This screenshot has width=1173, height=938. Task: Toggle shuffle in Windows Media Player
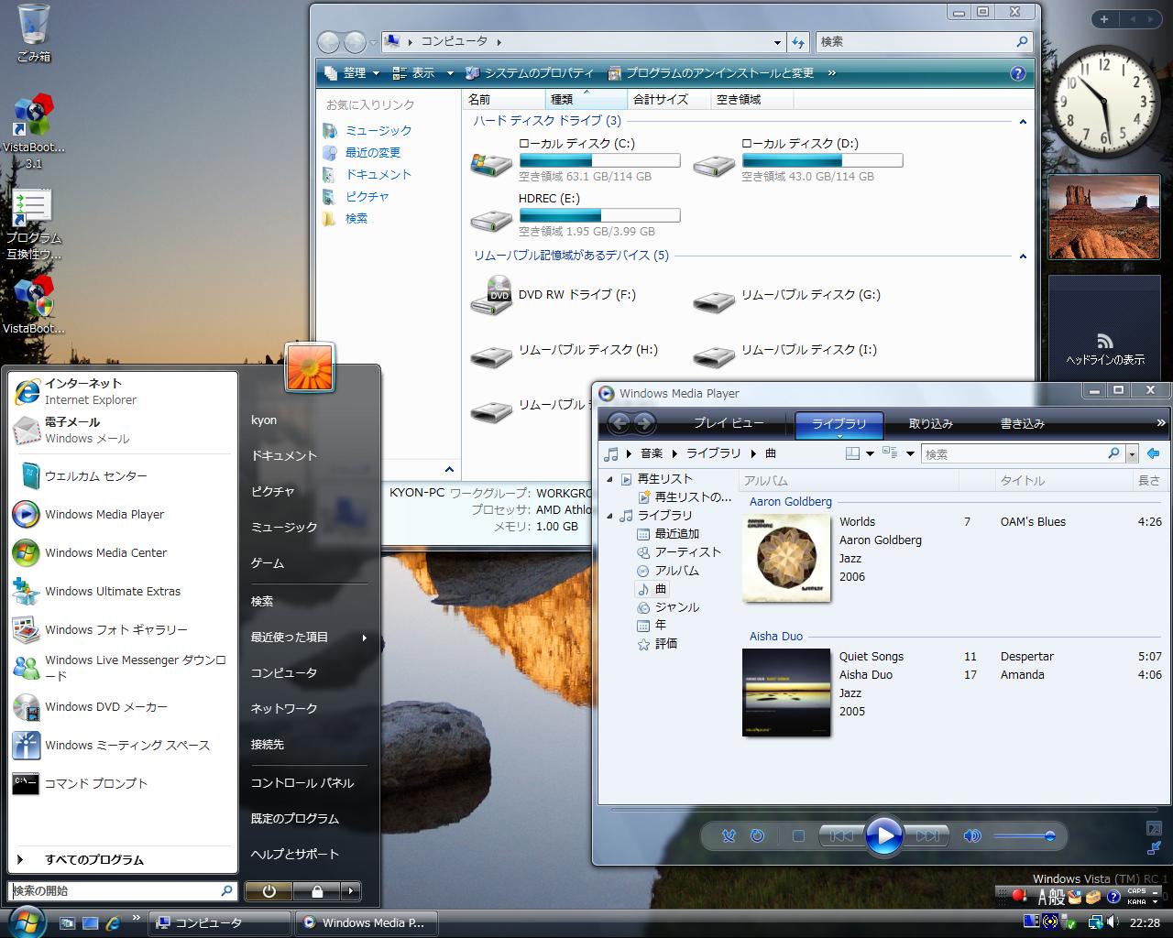pyautogui.click(x=729, y=835)
